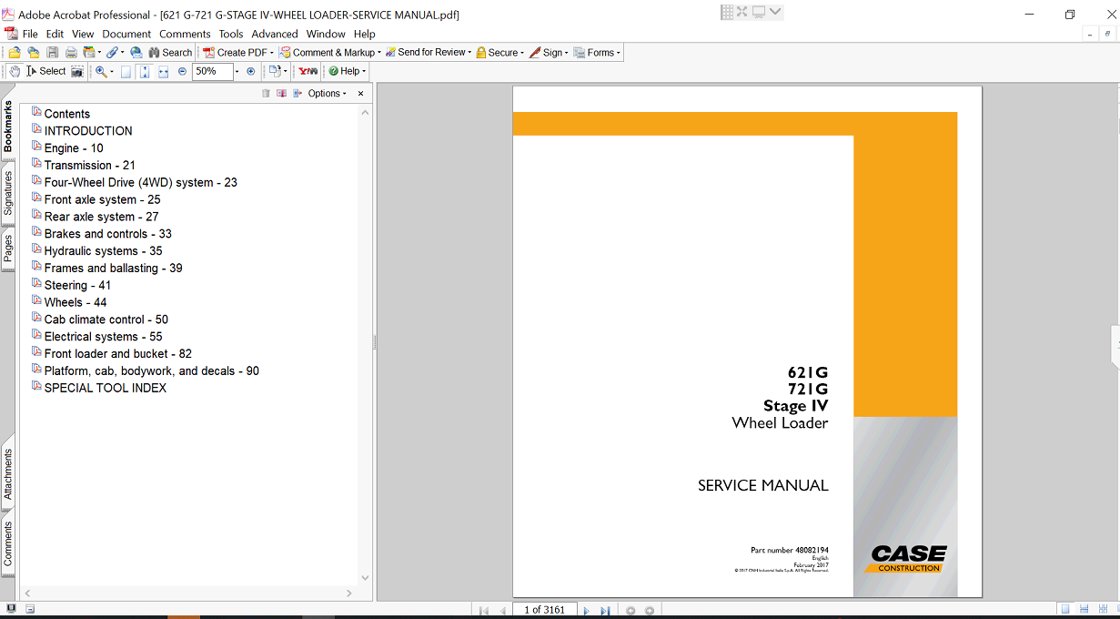Print the document using the printer icon
Screen dimensions: 1120x619
(70, 53)
